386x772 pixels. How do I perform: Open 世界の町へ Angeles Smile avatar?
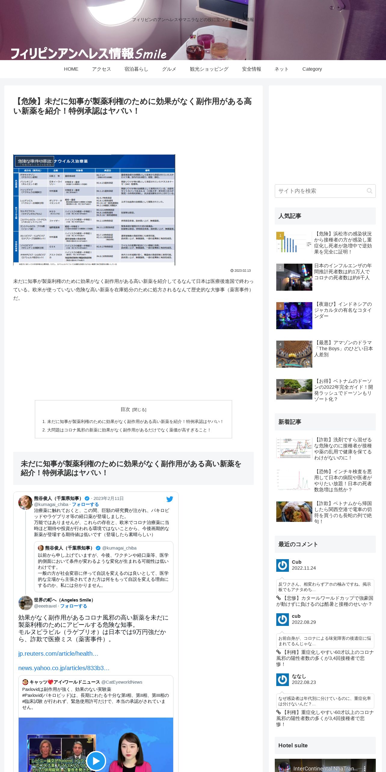25,603
